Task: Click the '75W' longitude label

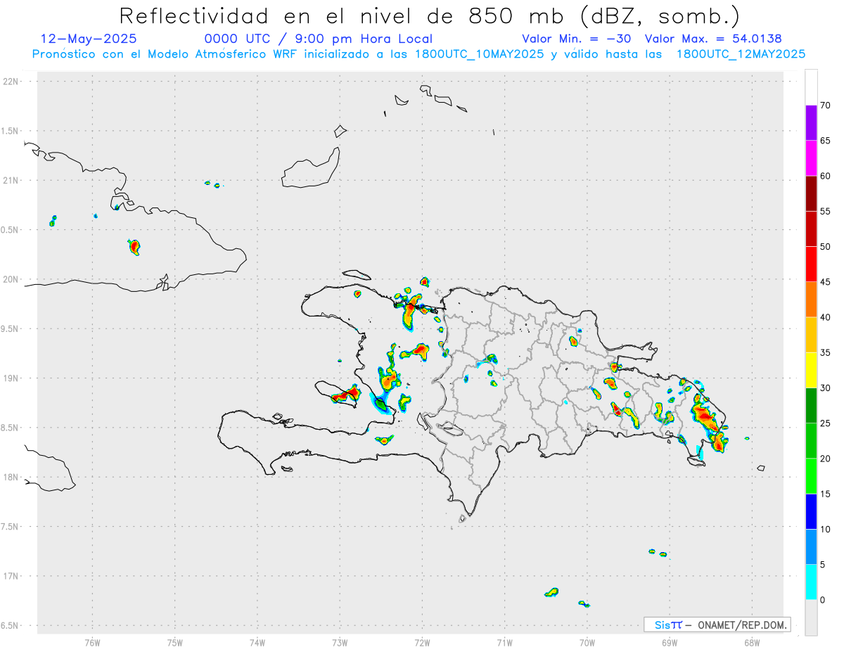Action: pos(175,642)
